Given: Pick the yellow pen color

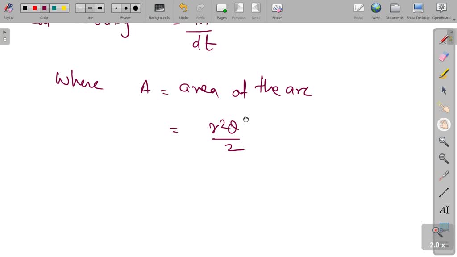Looking at the screenshot, I should [x=64, y=8].
